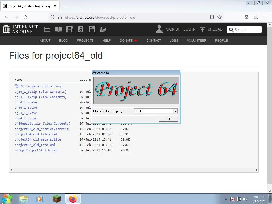Open the Web archive icon
This screenshot has height=204, width=272.
coord(47,29)
